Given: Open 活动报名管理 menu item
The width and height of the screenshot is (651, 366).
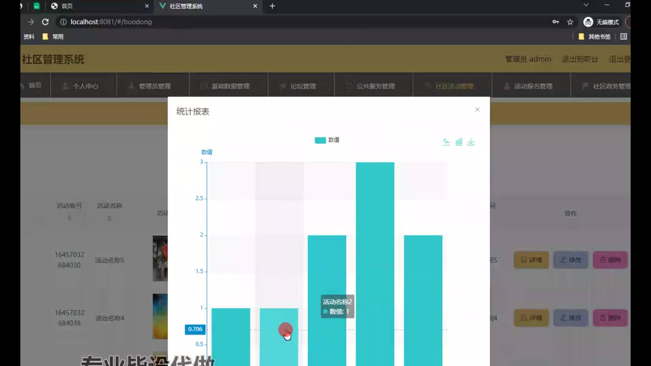Looking at the screenshot, I should pos(533,86).
